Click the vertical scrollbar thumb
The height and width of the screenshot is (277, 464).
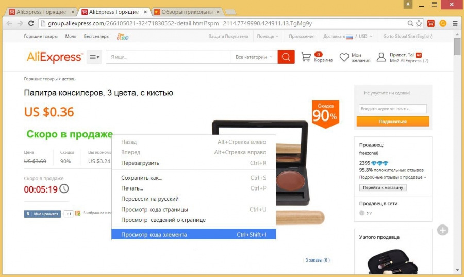tap(457, 46)
